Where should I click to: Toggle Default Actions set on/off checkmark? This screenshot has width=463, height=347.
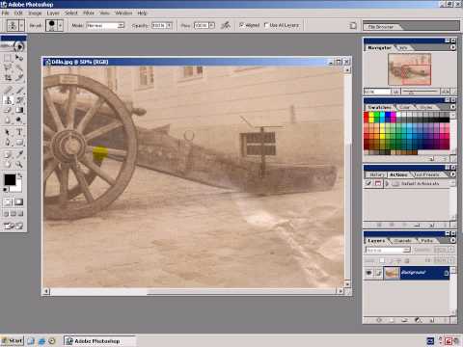pyautogui.click(x=368, y=183)
